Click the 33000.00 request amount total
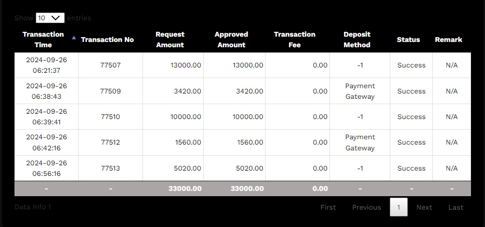This screenshot has height=227, width=485. click(x=185, y=188)
